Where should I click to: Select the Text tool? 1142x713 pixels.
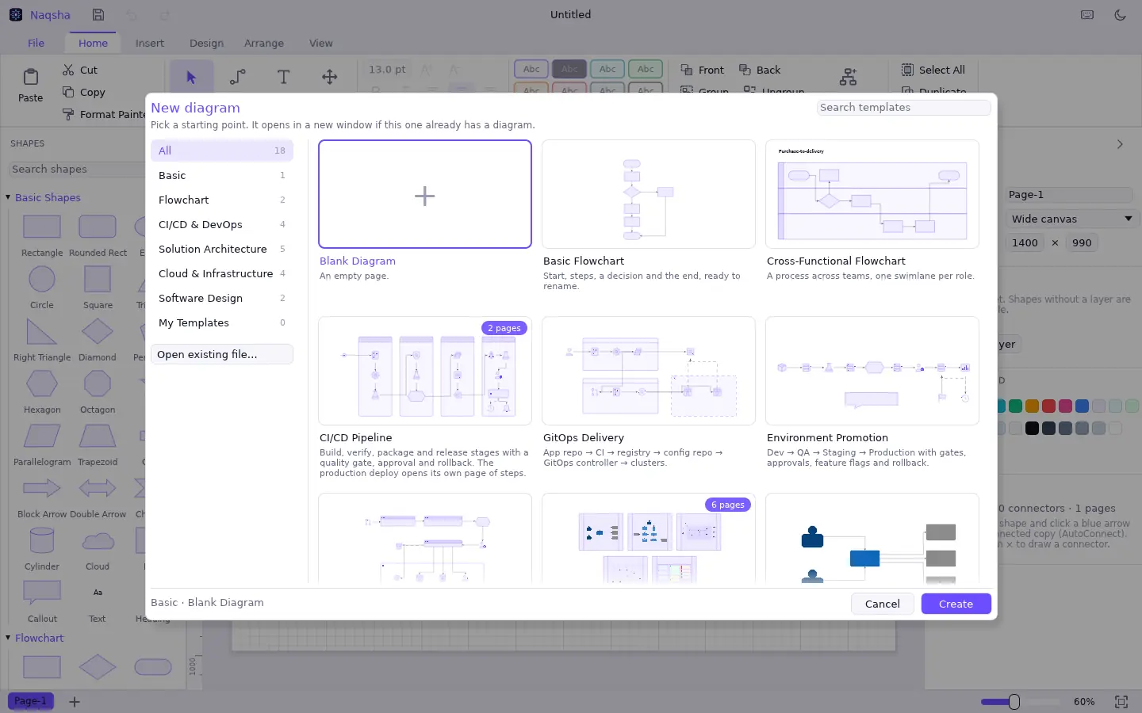(x=283, y=77)
